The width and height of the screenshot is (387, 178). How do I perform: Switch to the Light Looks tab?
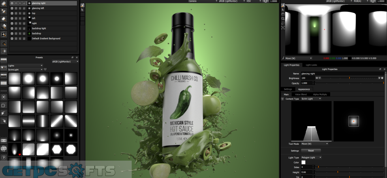tap(311, 65)
